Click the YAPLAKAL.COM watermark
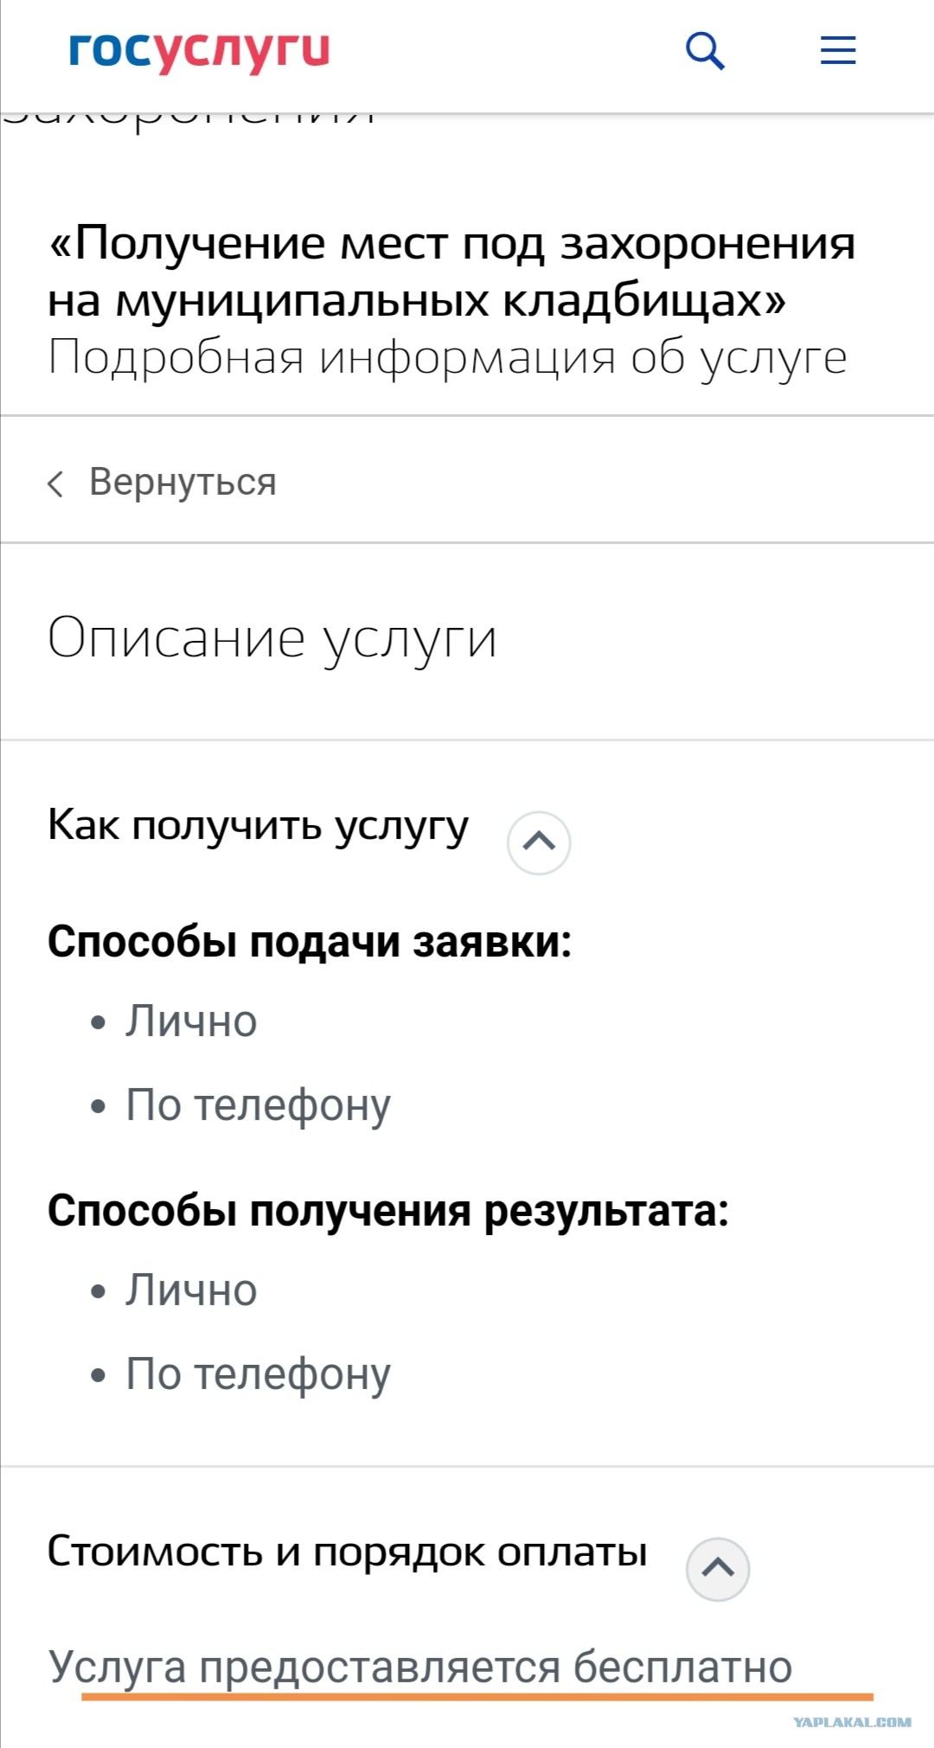The image size is (934, 1748). [852, 1722]
